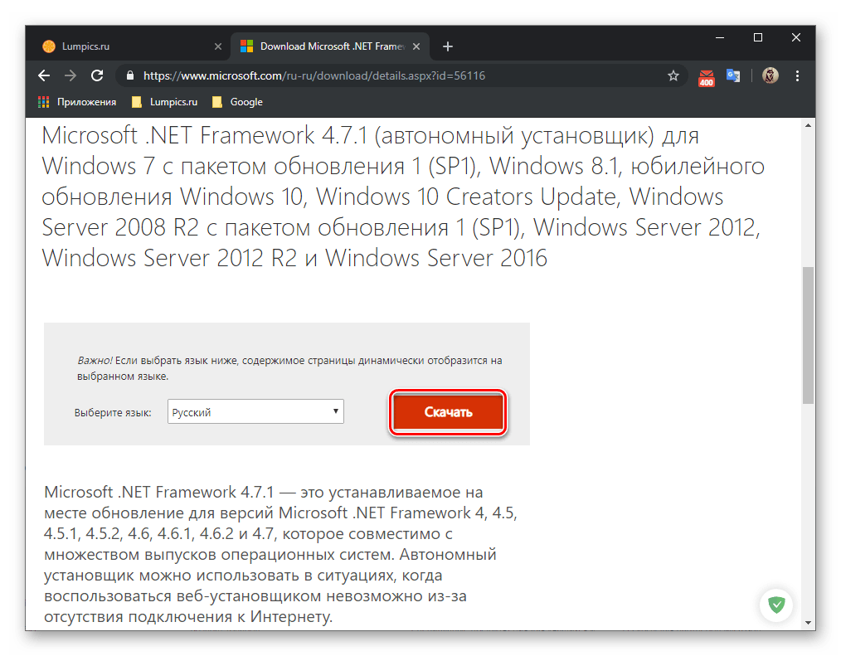Click the red Скачать download button

pyautogui.click(x=448, y=412)
